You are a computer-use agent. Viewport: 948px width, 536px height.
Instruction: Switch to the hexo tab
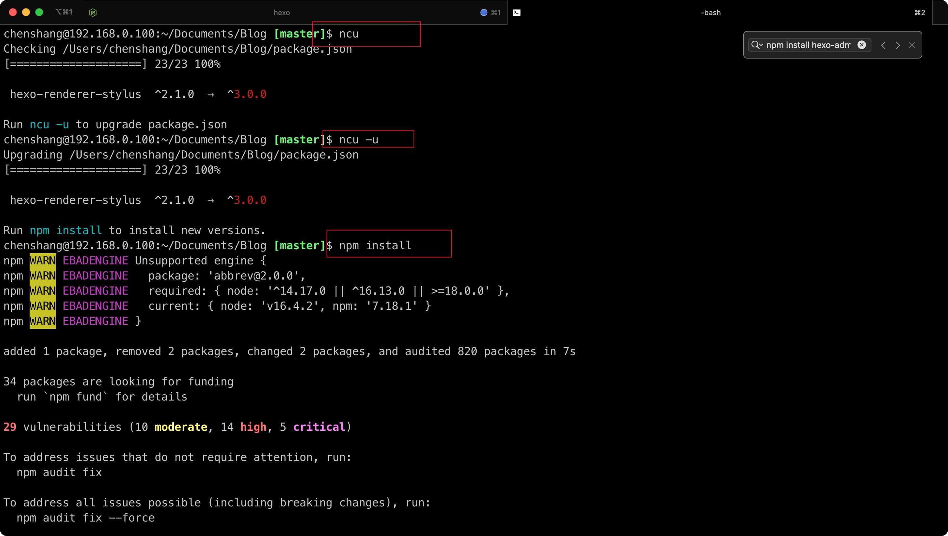coord(281,12)
